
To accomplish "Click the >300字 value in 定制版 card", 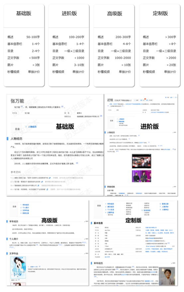I will [170, 37].
